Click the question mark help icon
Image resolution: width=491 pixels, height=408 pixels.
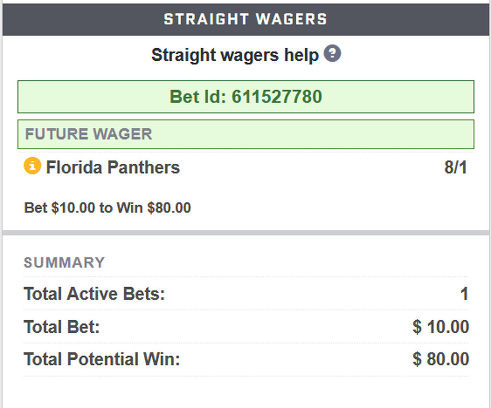click(332, 54)
